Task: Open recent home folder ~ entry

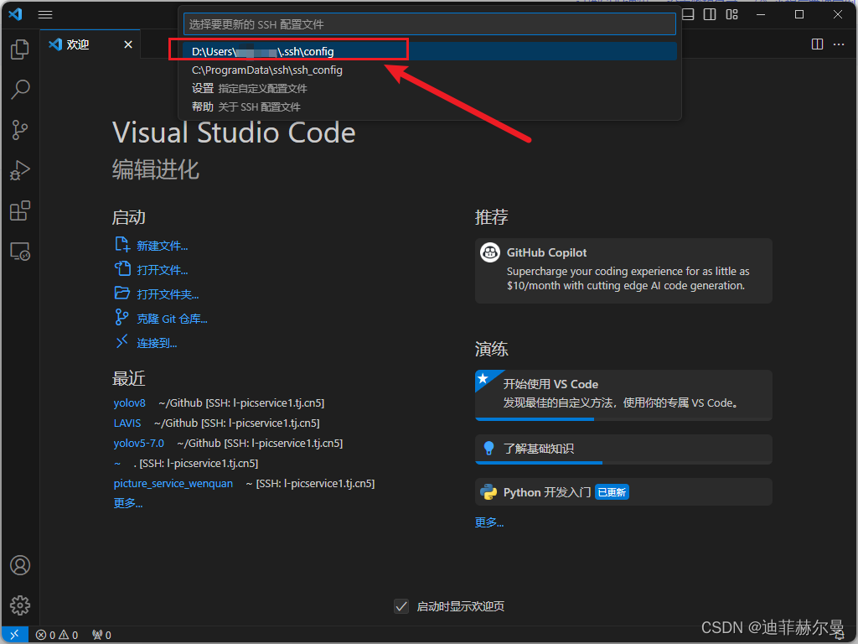Action: click(117, 463)
